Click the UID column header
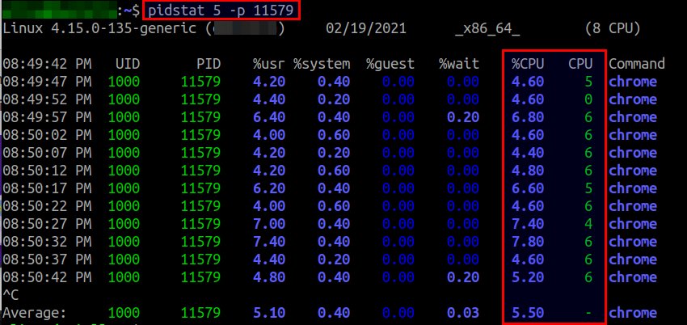The image size is (687, 325). point(127,64)
